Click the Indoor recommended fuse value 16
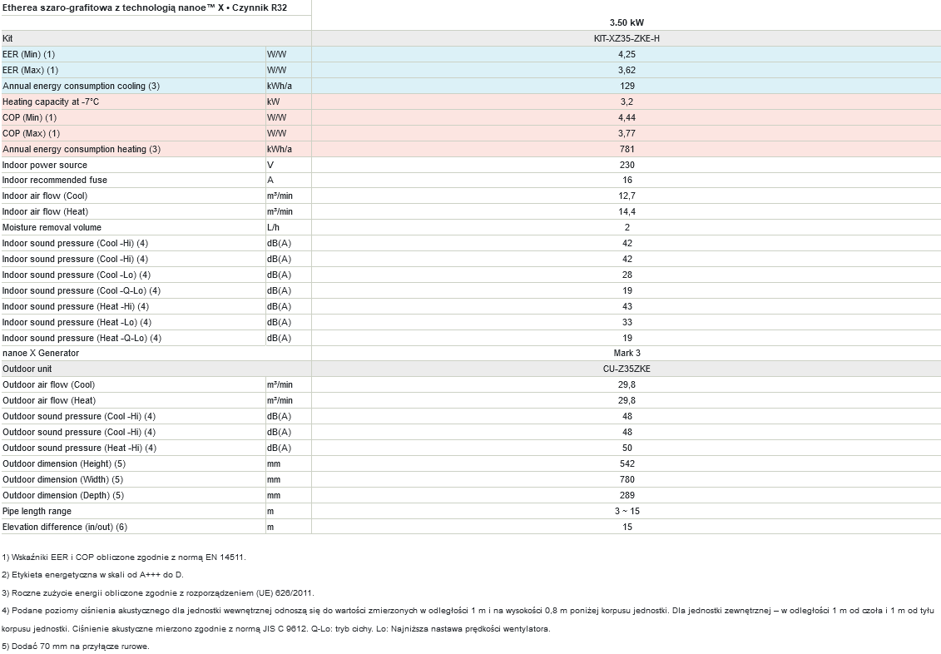Image resolution: width=941 pixels, height=654 pixels. tap(627, 180)
